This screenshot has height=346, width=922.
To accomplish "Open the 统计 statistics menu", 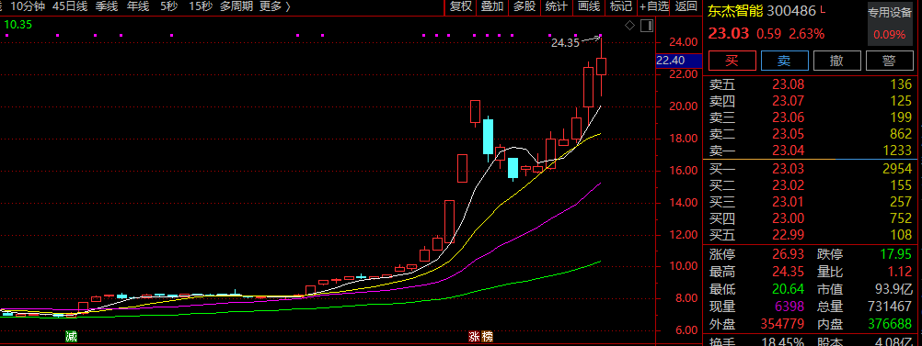I will pos(557,7).
